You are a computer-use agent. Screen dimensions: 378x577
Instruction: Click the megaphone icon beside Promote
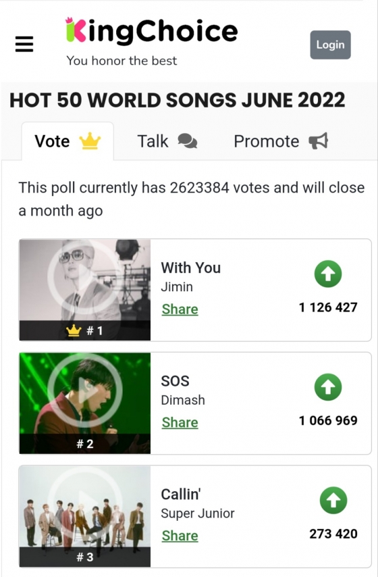pyautogui.click(x=319, y=141)
